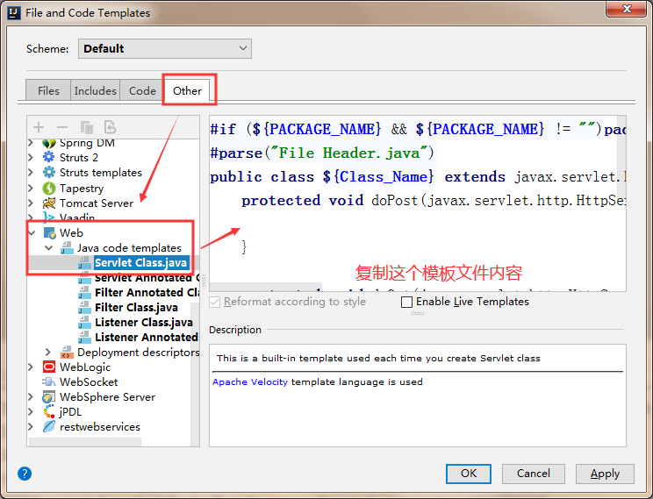
Task: Open the Apache Velocity link
Action: pos(250,382)
